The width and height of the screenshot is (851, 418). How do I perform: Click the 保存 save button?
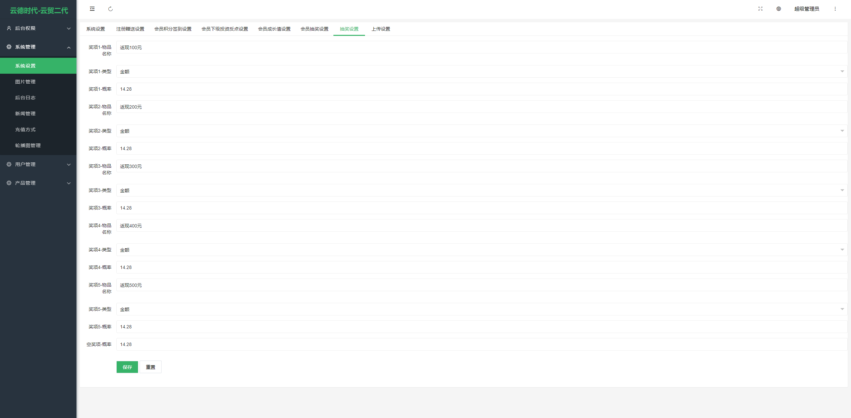tap(128, 367)
